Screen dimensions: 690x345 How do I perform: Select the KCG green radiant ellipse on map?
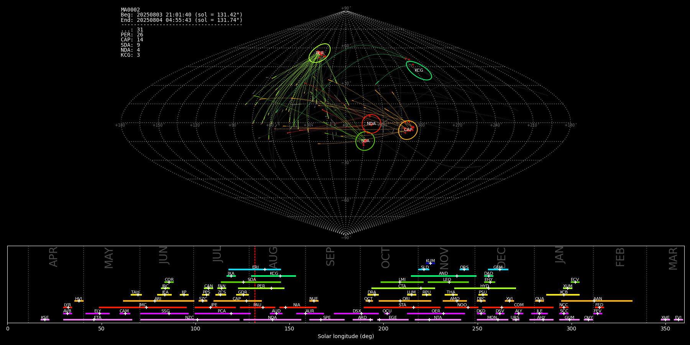419,71
